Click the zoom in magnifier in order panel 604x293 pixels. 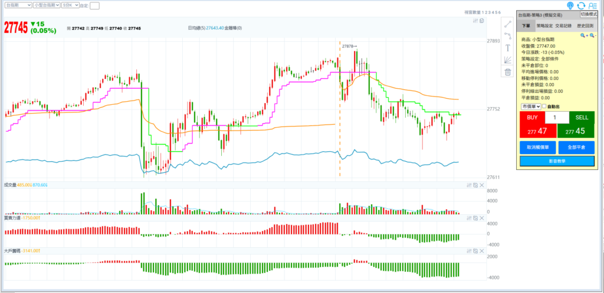point(583,36)
